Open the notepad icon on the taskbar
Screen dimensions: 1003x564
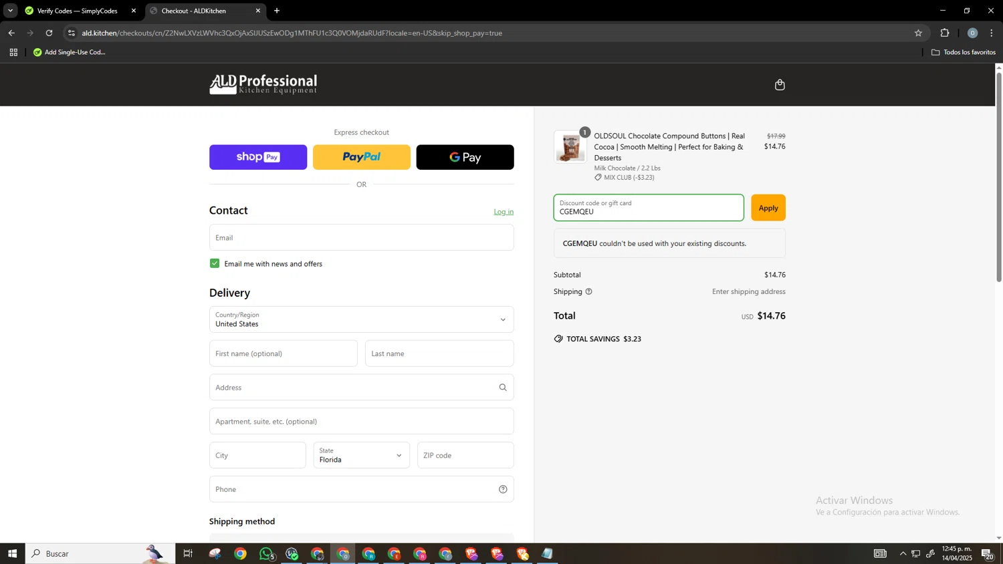pos(548,553)
